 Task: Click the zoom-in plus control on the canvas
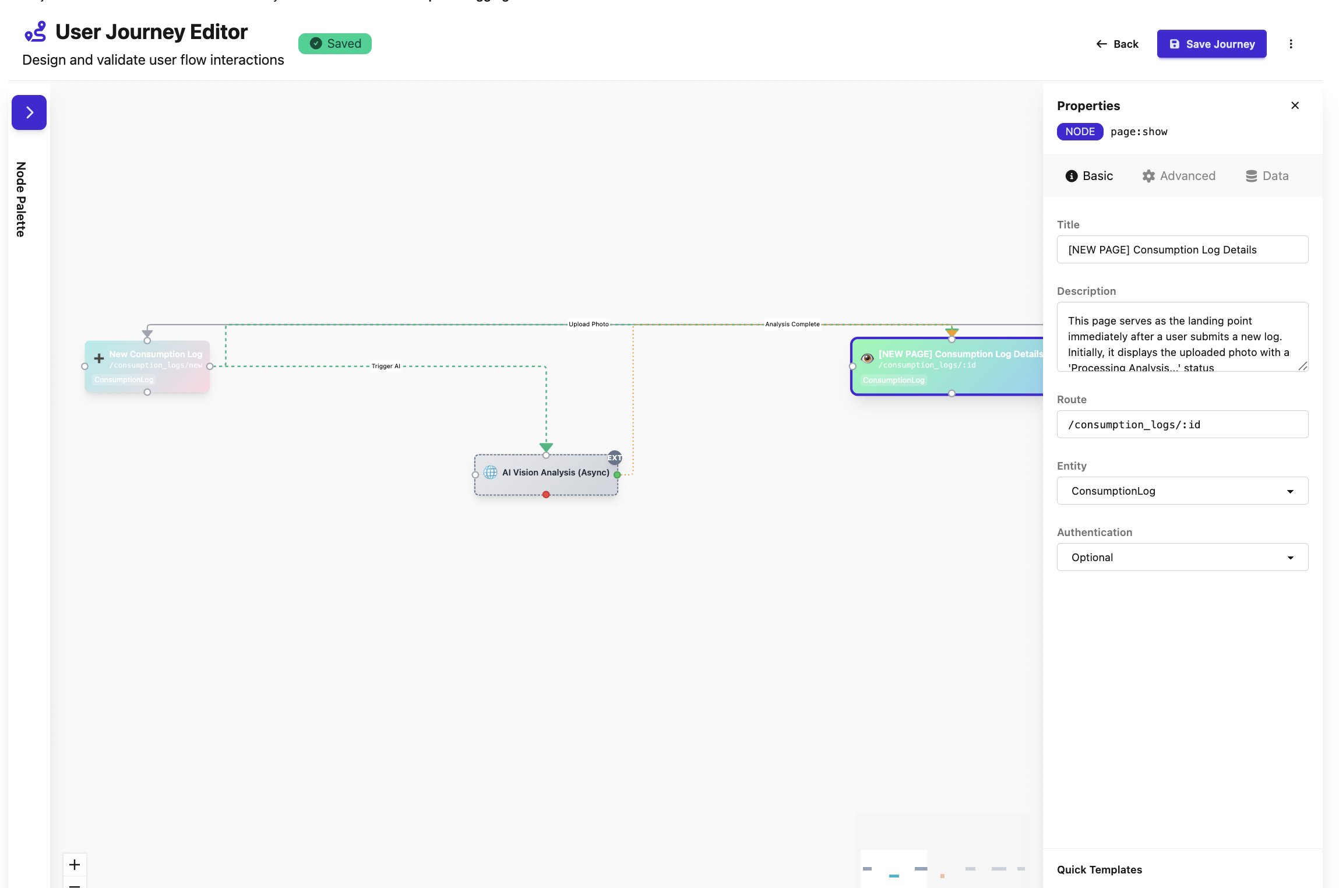coord(75,865)
